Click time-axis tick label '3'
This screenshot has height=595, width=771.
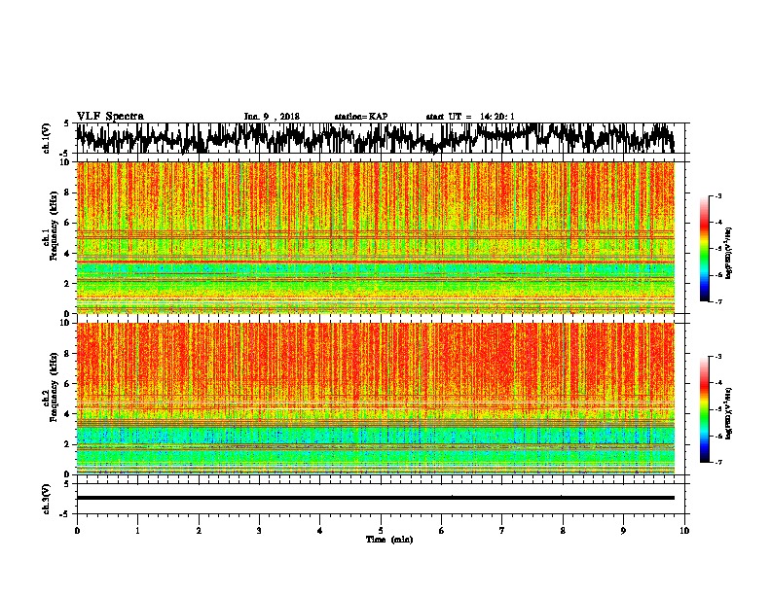259,531
